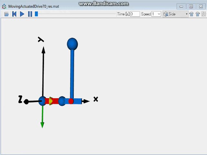Play the animation
Viewport: 207px width, 155px height.
click(22, 14)
